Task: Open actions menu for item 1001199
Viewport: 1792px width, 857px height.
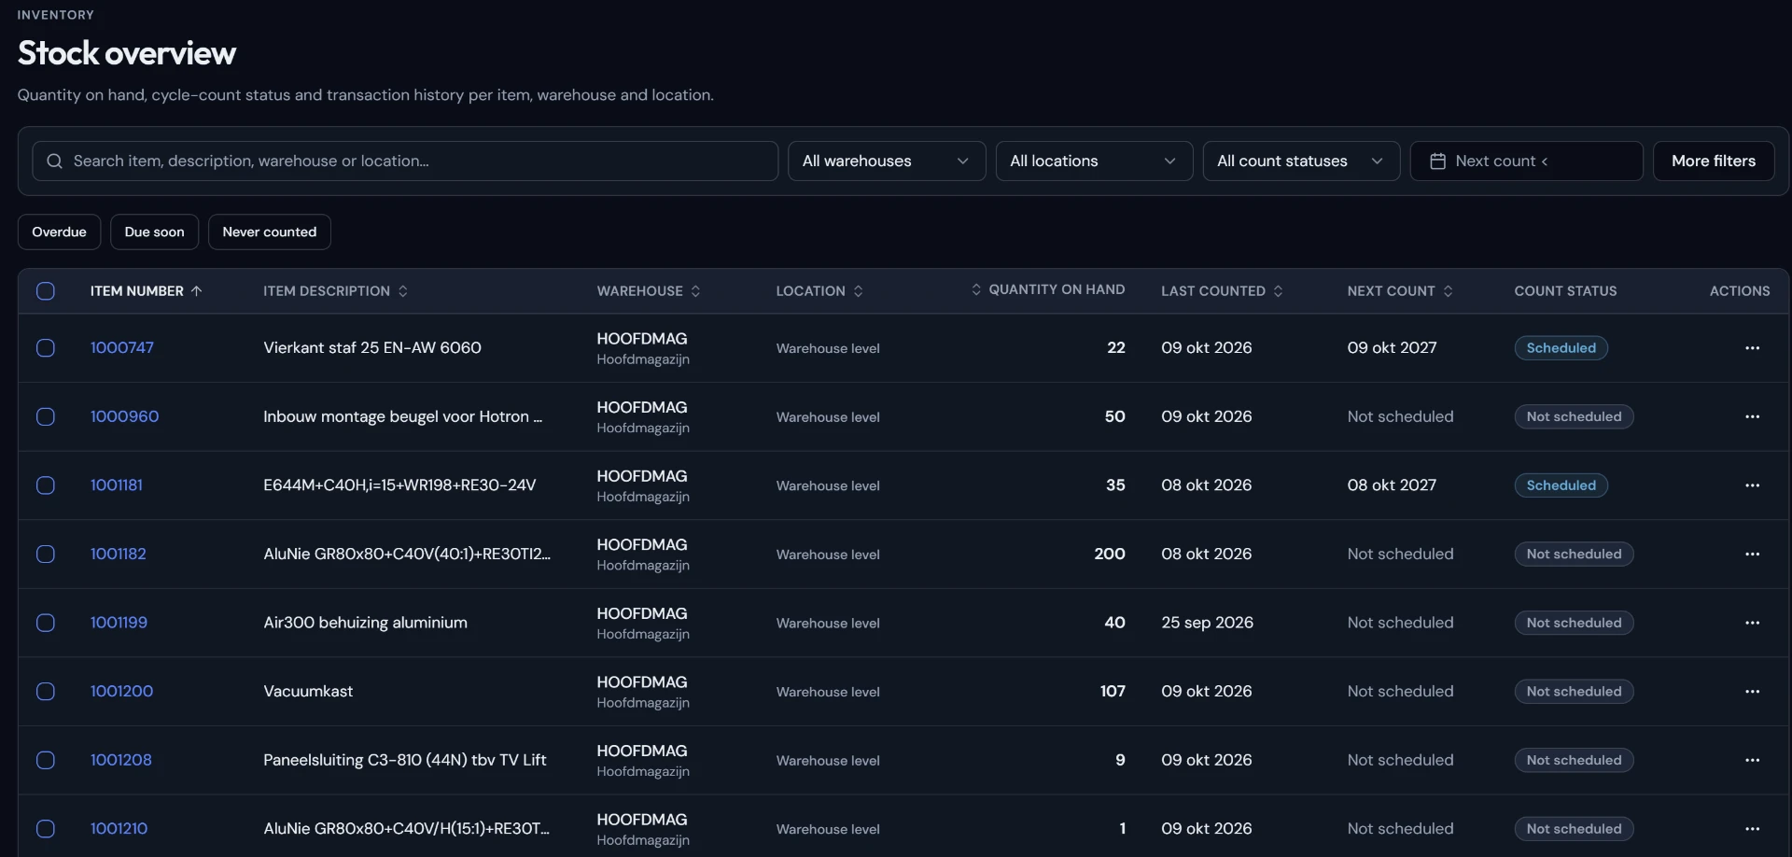Action: (1752, 623)
